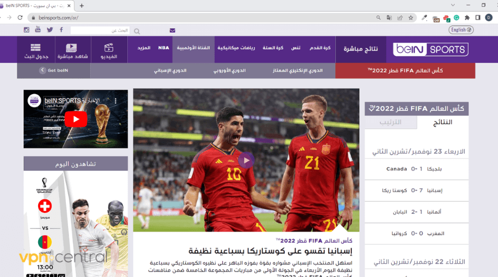Open watch live icon شاهد مباشرة
The image size is (498, 277).
(72, 51)
